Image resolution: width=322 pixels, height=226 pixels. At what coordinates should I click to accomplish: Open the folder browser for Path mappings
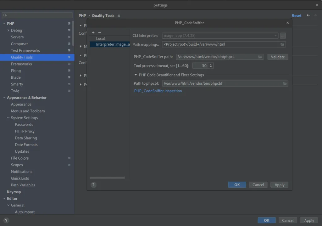tap(282, 44)
